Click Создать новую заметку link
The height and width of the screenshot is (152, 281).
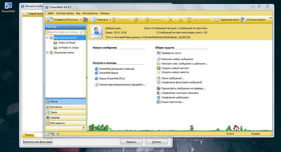(x=175, y=72)
